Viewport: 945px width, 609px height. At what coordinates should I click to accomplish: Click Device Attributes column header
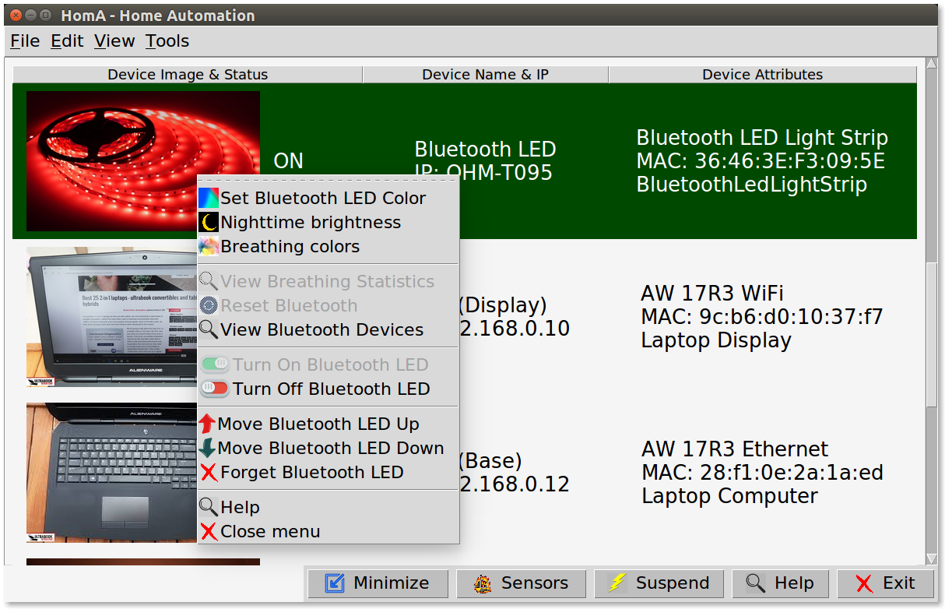762,75
